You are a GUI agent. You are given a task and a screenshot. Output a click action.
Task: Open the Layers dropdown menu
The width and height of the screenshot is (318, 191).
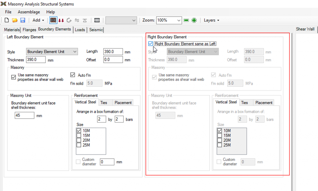click(x=211, y=20)
